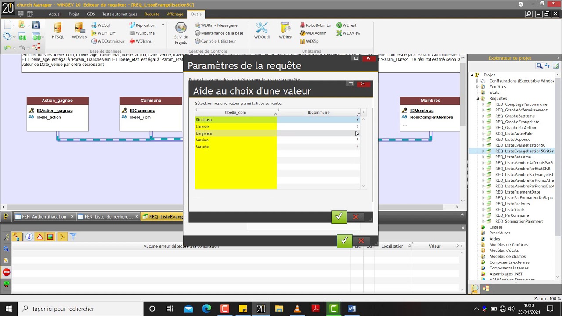Select Matete row in list
The height and width of the screenshot is (316, 562).
[x=277, y=147]
